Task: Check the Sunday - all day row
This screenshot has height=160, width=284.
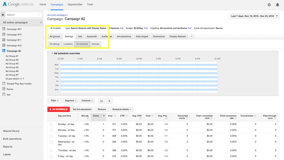Action: point(51,125)
